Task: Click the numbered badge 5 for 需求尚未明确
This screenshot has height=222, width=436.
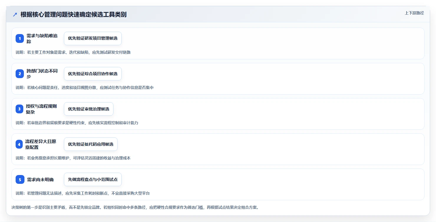Action: click(x=20, y=179)
